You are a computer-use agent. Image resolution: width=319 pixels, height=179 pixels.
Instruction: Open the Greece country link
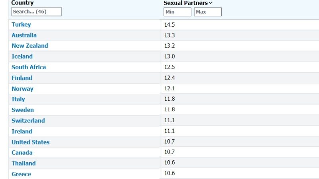pyautogui.click(x=21, y=174)
